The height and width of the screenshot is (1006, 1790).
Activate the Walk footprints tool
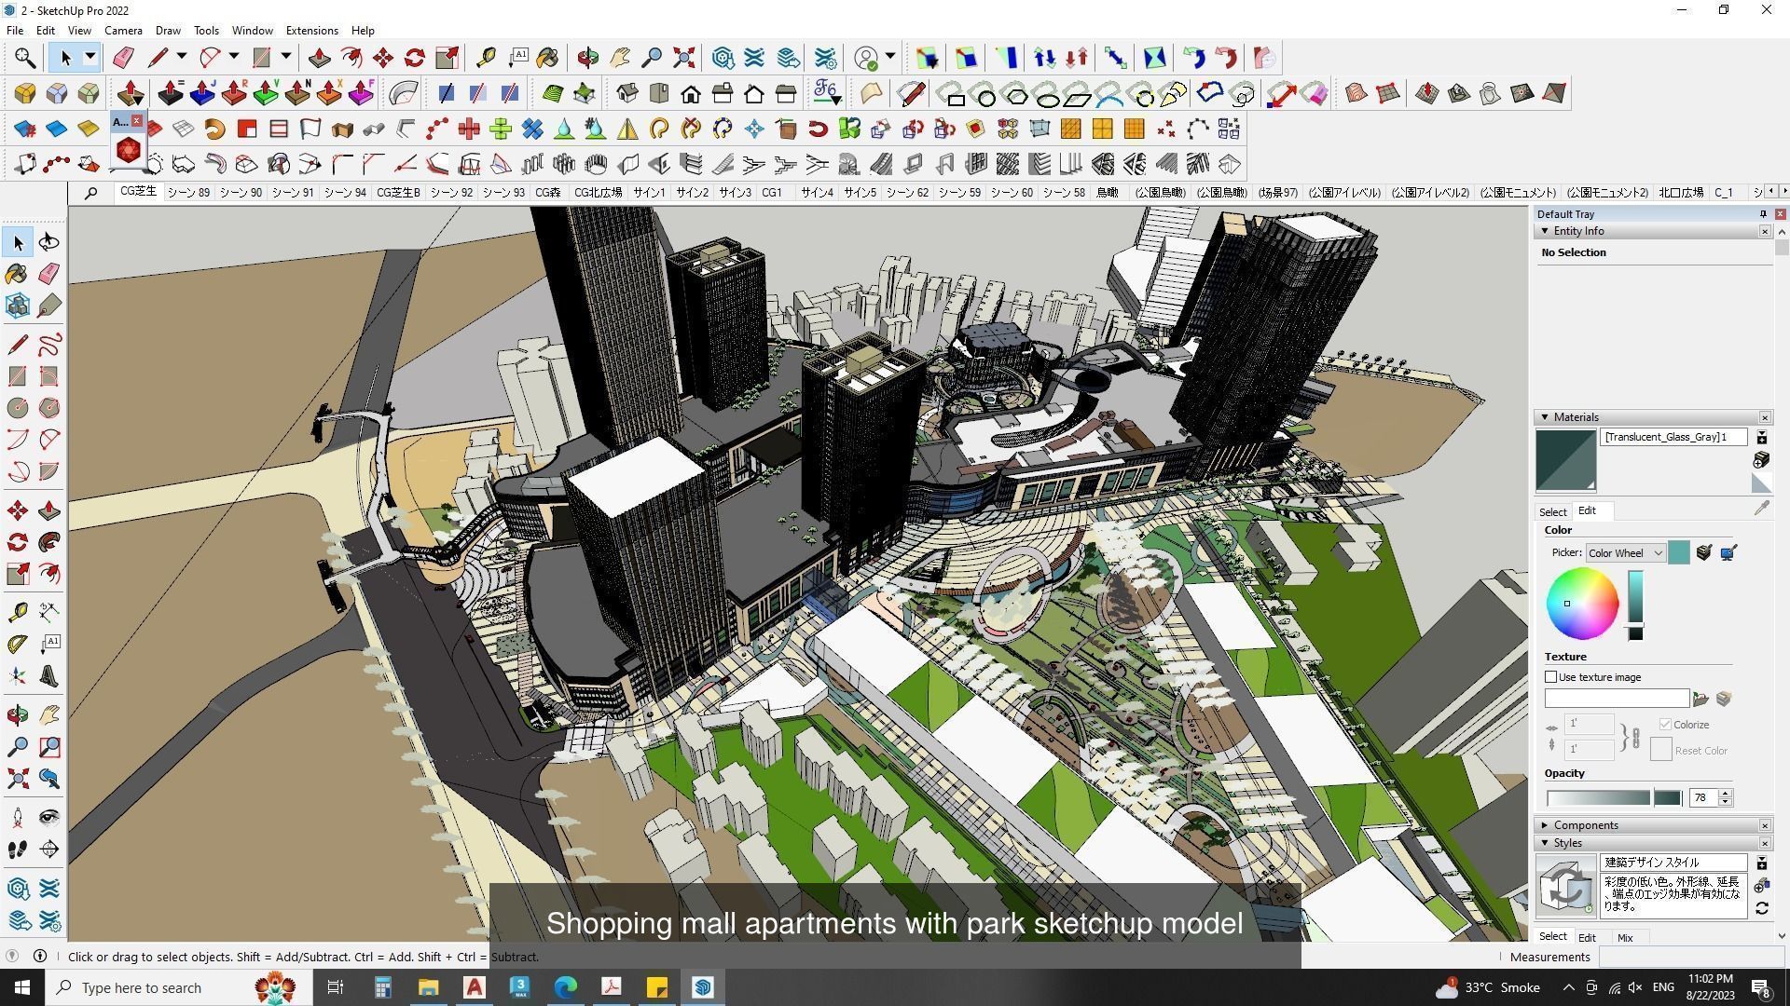(x=17, y=850)
